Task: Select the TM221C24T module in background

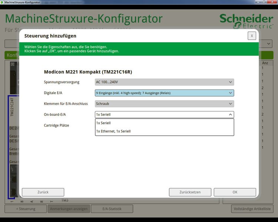Action: [12, 107]
